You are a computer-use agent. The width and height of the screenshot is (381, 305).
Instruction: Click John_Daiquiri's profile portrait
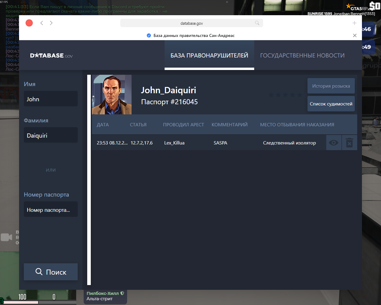[112, 94]
